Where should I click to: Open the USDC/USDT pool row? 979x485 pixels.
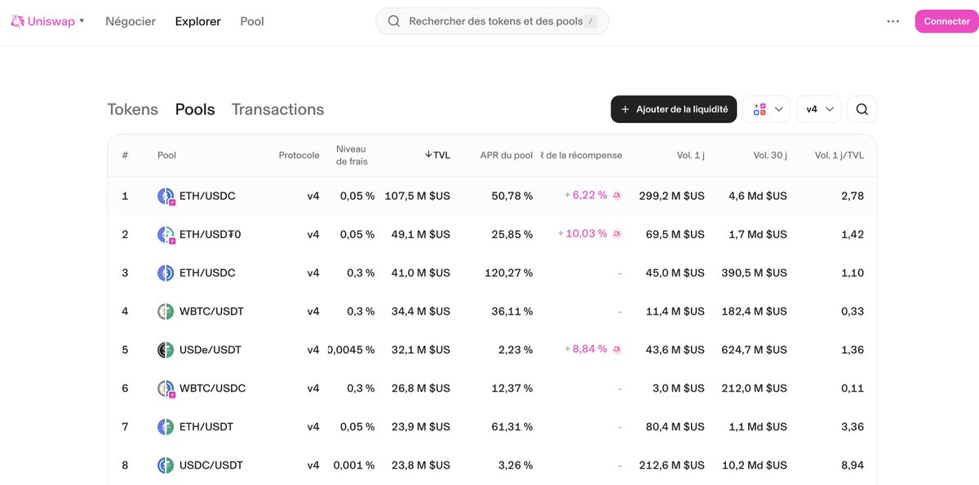(492, 465)
